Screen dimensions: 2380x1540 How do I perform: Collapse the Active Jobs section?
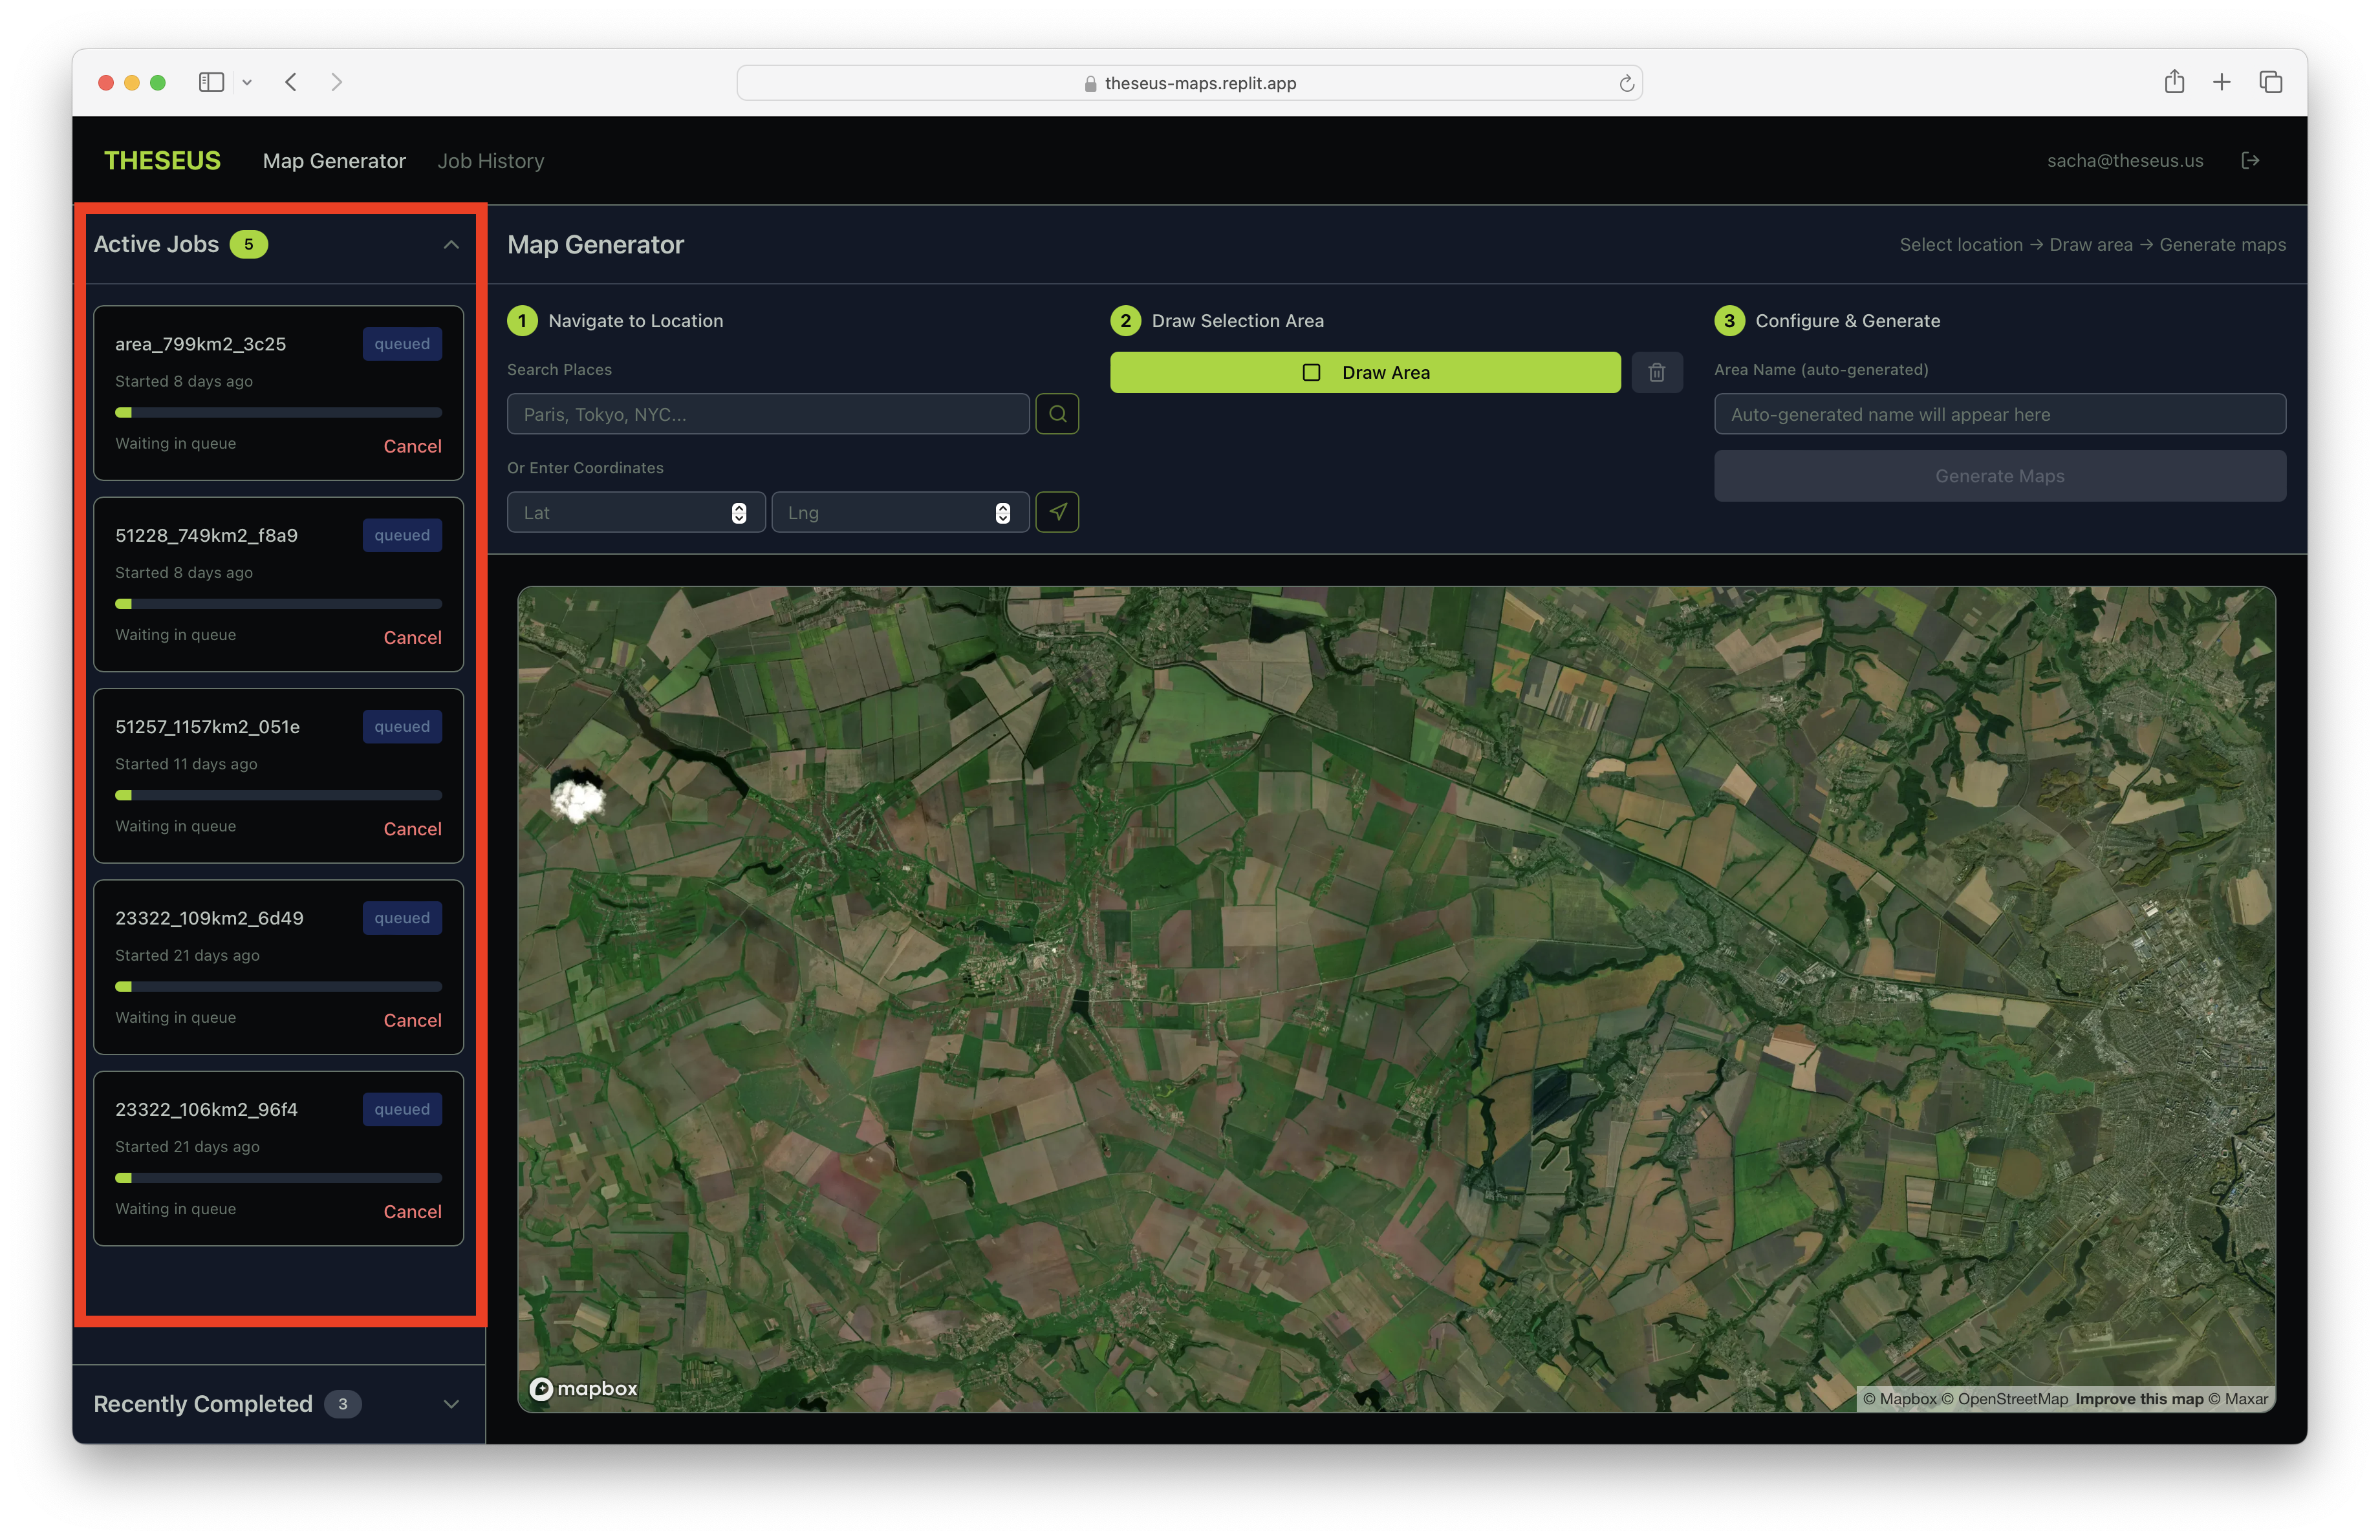point(451,245)
